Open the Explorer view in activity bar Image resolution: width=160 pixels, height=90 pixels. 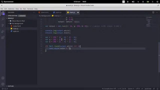point(3,13)
